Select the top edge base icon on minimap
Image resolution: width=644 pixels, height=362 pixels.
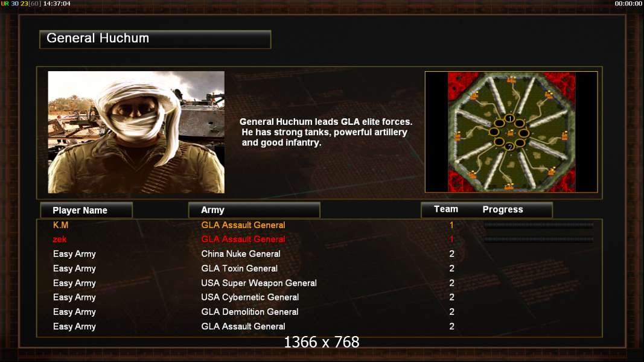tap(511, 79)
